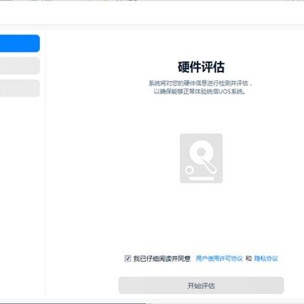Click the line 以确保能够正常体验统信UOS系统
Viewport: 304px width, 304px height.
pos(201,92)
